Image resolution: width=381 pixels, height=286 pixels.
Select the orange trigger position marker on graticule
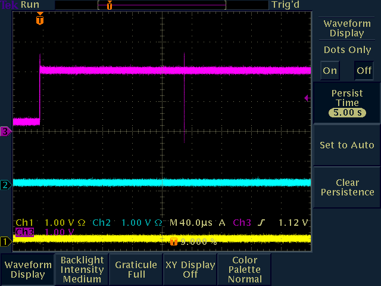pos(40,20)
